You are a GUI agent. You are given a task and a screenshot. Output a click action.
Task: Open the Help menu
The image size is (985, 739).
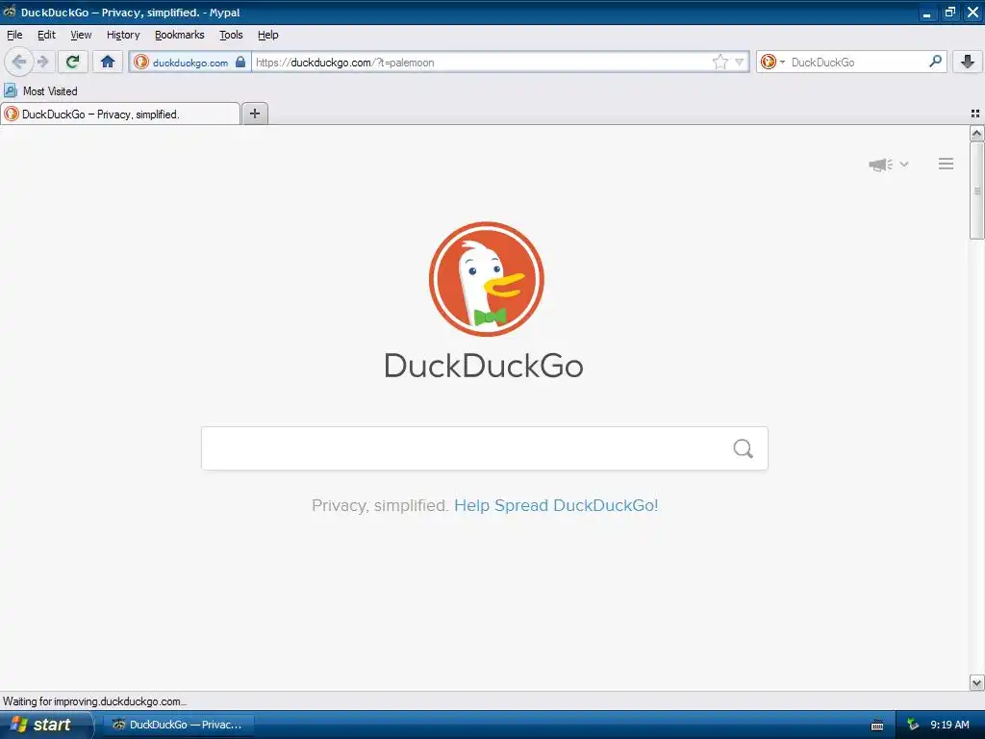[x=267, y=35]
